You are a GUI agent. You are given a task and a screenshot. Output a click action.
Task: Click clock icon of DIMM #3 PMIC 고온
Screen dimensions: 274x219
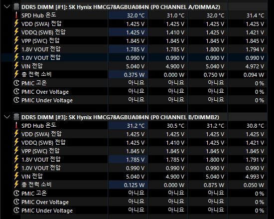(x=16, y=193)
